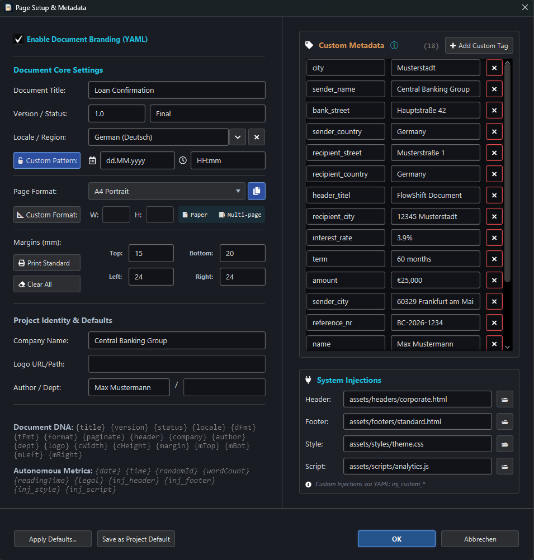Click the calendar date pattern icon
Image resolution: width=534 pixels, height=560 pixels.
click(92, 161)
